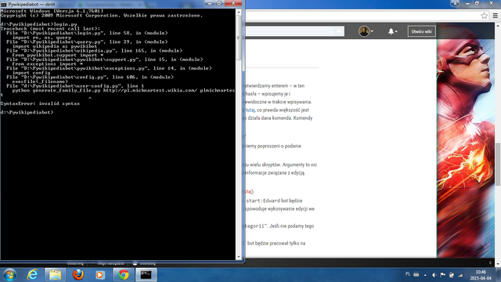Launch Firefox from the taskbar
This screenshot has height=282, width=501.
pyautogui.click(x=77, y=275)
